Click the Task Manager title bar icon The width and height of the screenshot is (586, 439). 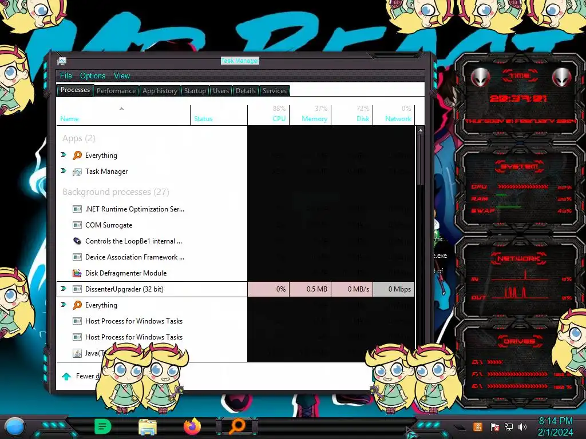pyautogui.click(x=62, y=61)
